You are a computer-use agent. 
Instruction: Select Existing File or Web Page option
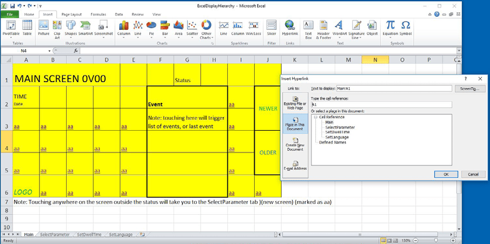coord(295,103)
